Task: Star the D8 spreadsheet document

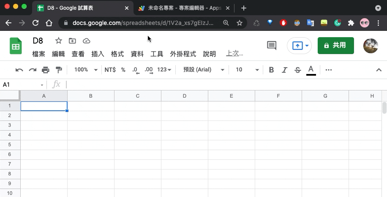Action: [x=59, y=41]
